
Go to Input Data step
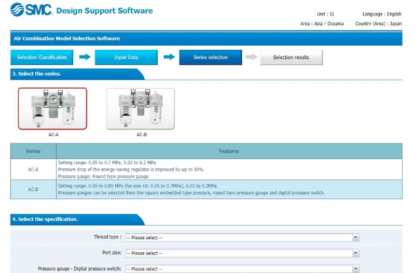click(126, 58)
